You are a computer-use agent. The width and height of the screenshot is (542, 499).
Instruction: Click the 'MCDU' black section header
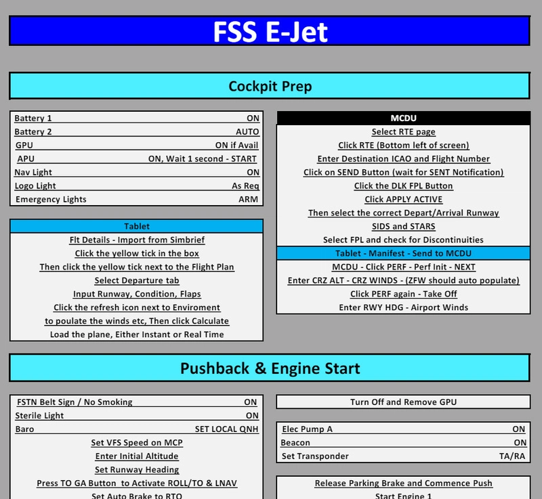tap(403, 119)
